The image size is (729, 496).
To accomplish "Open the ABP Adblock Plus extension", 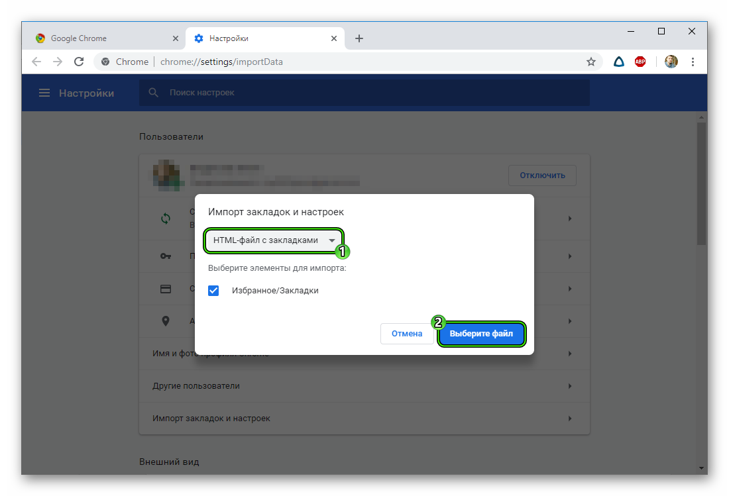I will 640,62.
